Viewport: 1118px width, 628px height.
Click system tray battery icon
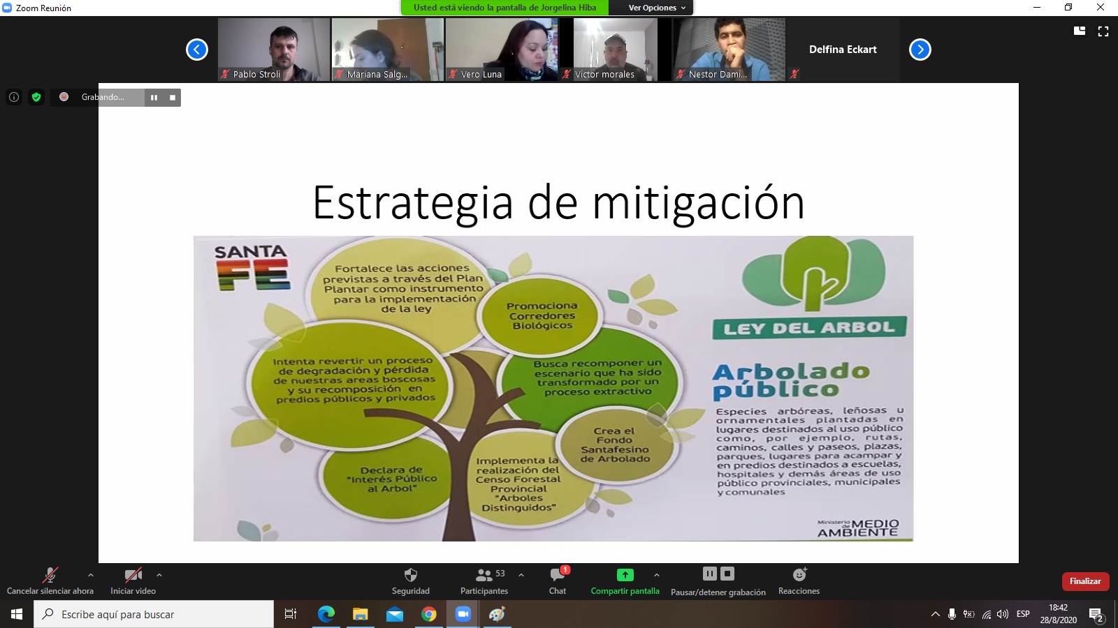click(x=969, y=614)
